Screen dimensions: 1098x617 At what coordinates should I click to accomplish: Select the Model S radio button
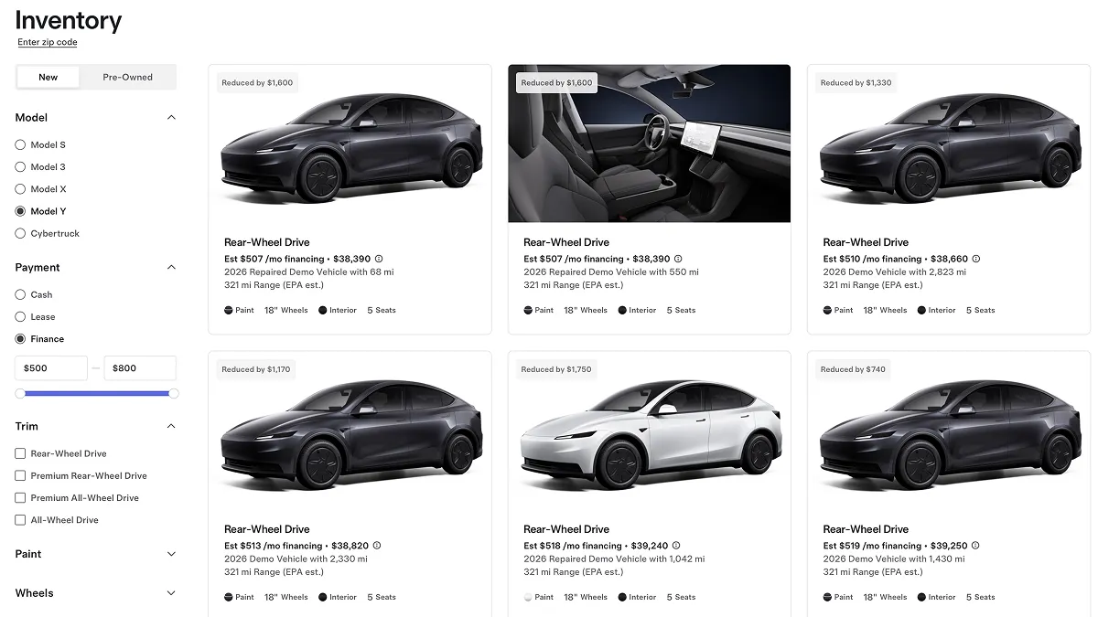[20, 144]
